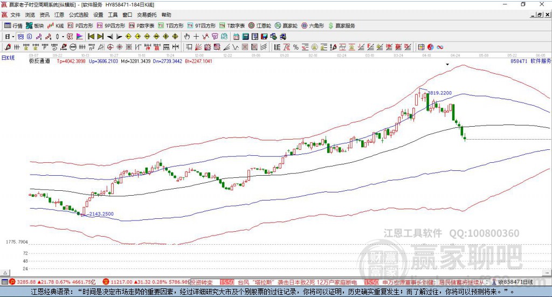Click the Md=3281.3439 value

coord(135,61)
